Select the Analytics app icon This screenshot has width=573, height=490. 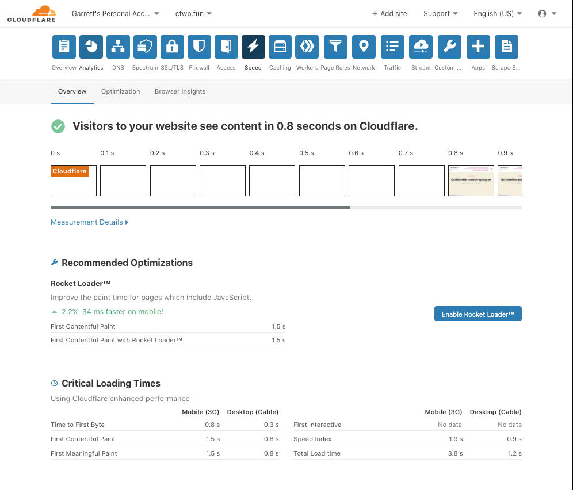click(91, 47)
